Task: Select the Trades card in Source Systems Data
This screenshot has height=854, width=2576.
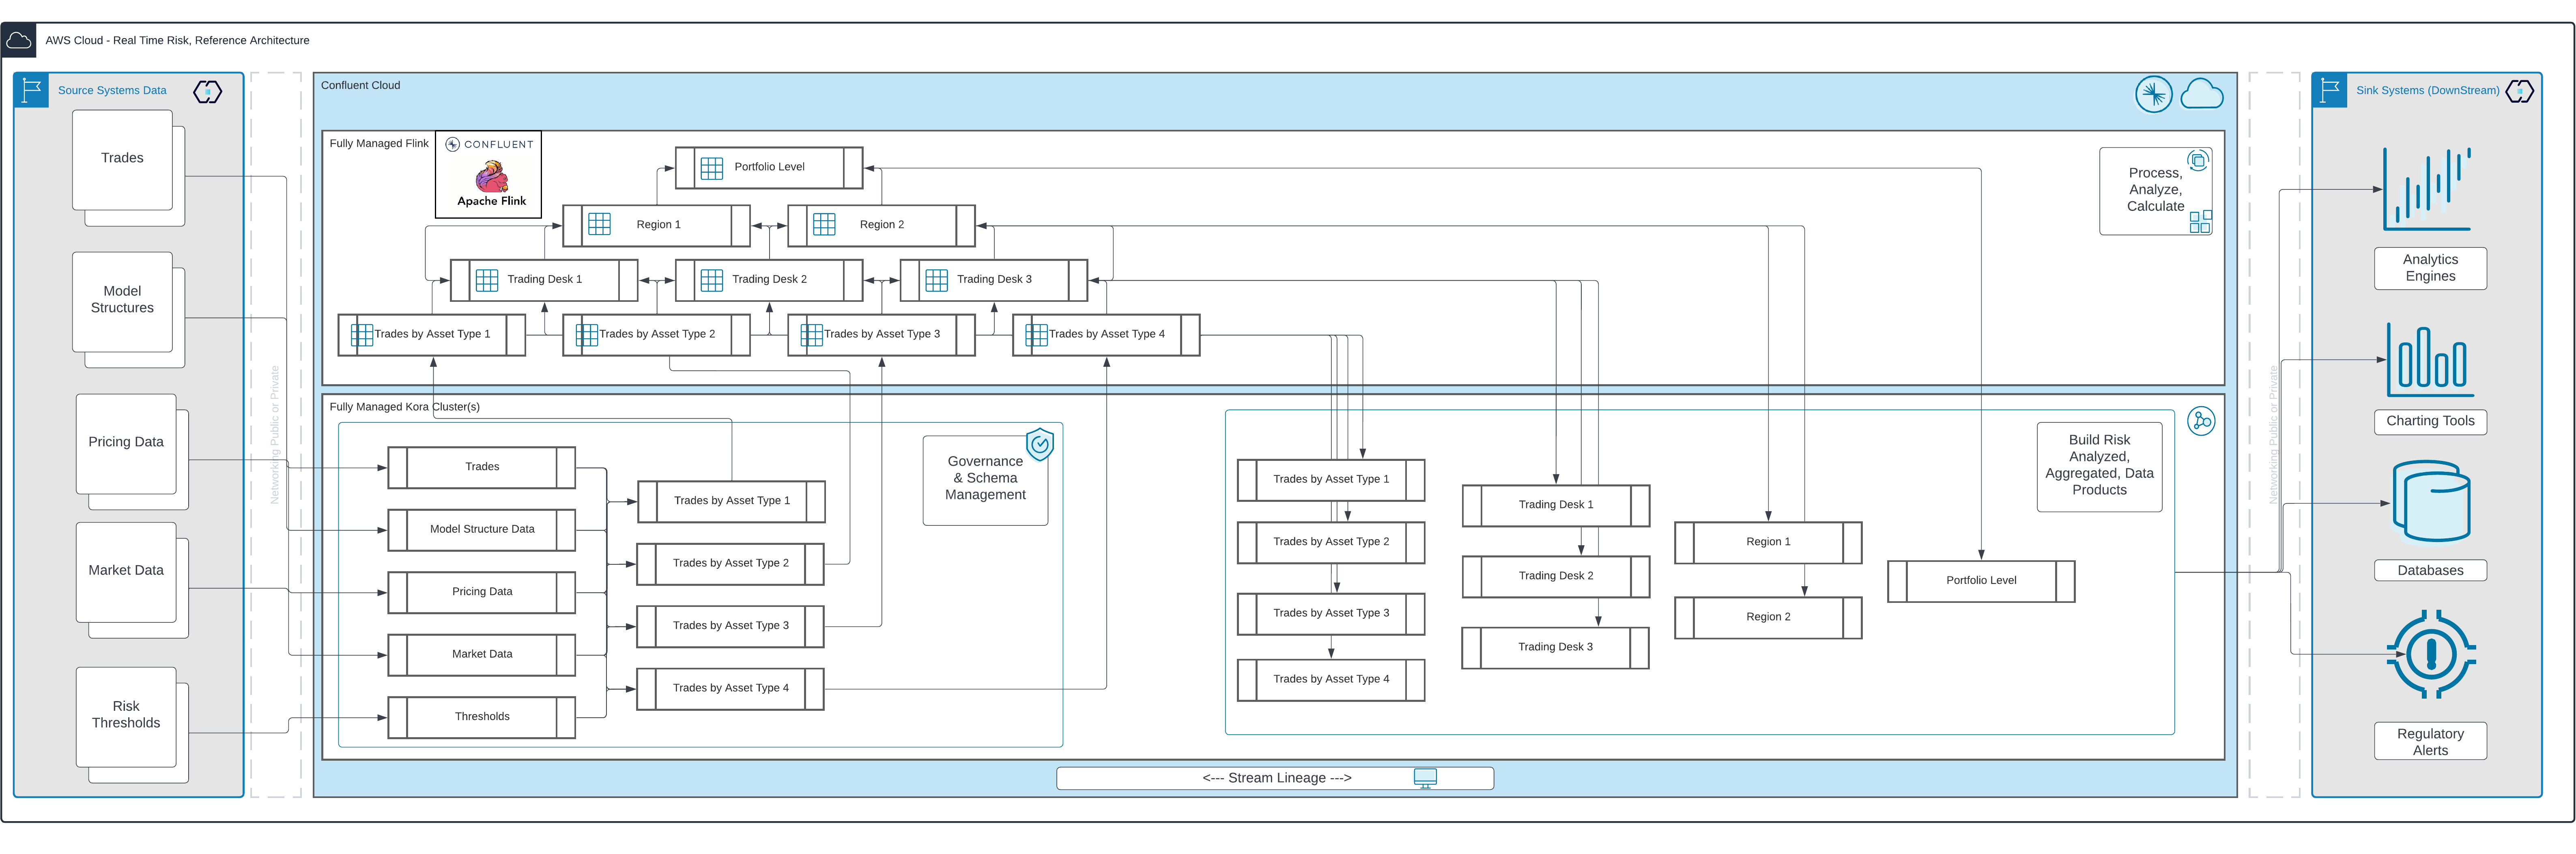Action: coord(122,160)
